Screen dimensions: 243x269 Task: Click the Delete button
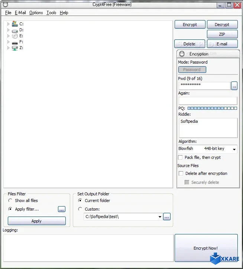(x=189, y=44)
